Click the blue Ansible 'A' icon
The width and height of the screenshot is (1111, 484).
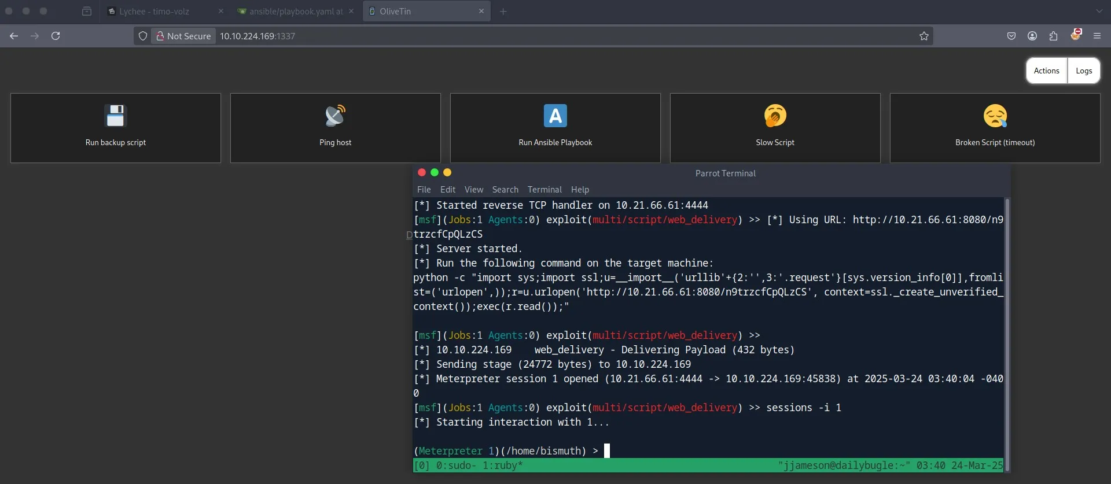coord(555,116)
